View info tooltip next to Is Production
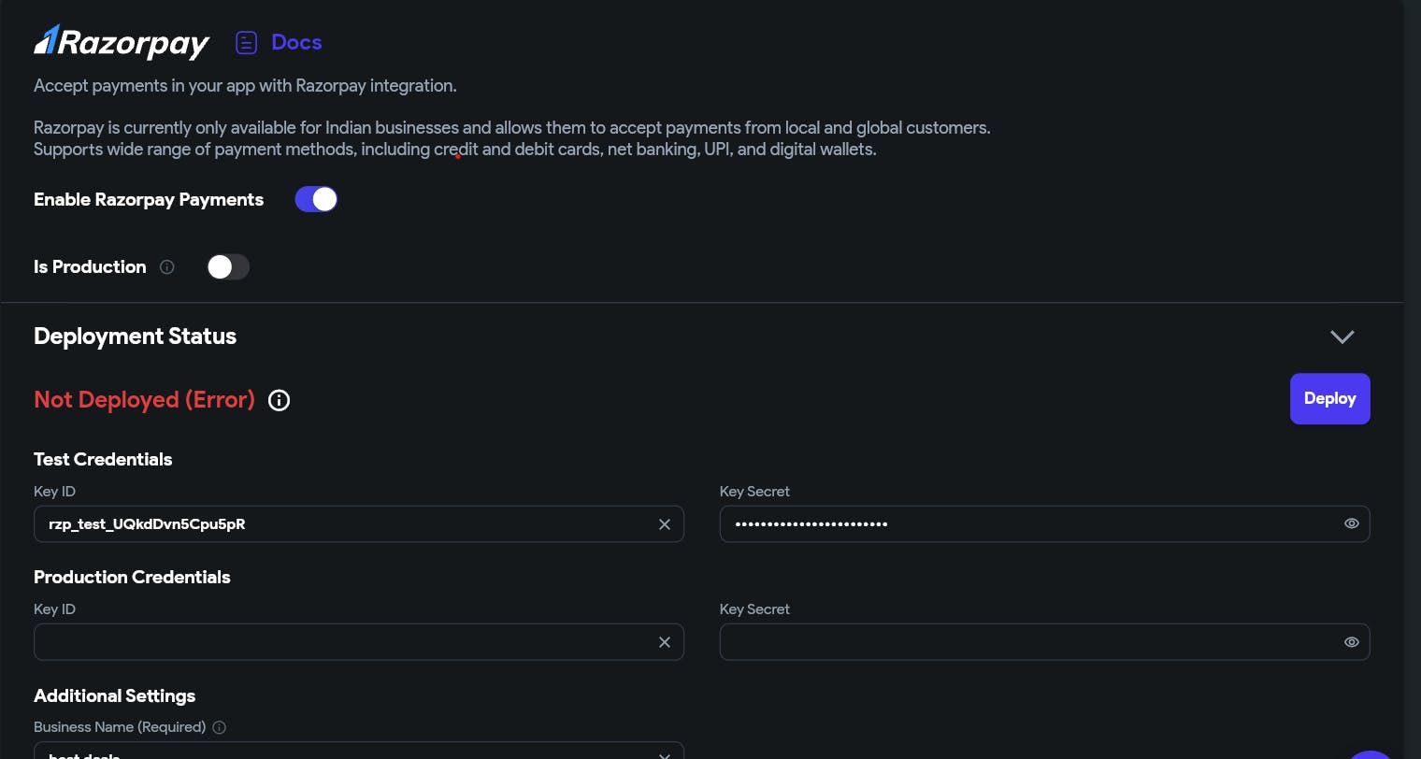 166,267
